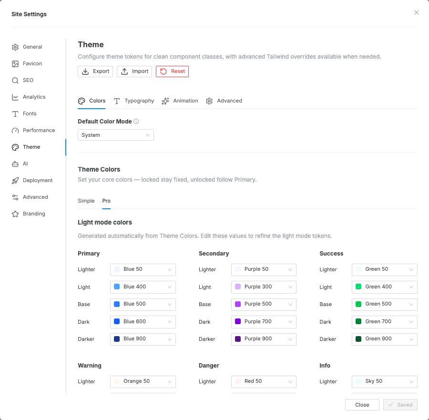The height and width of the screenshot is (420, 429).
Task: Click the SEO magnifier icon
Action: (15, 81)
